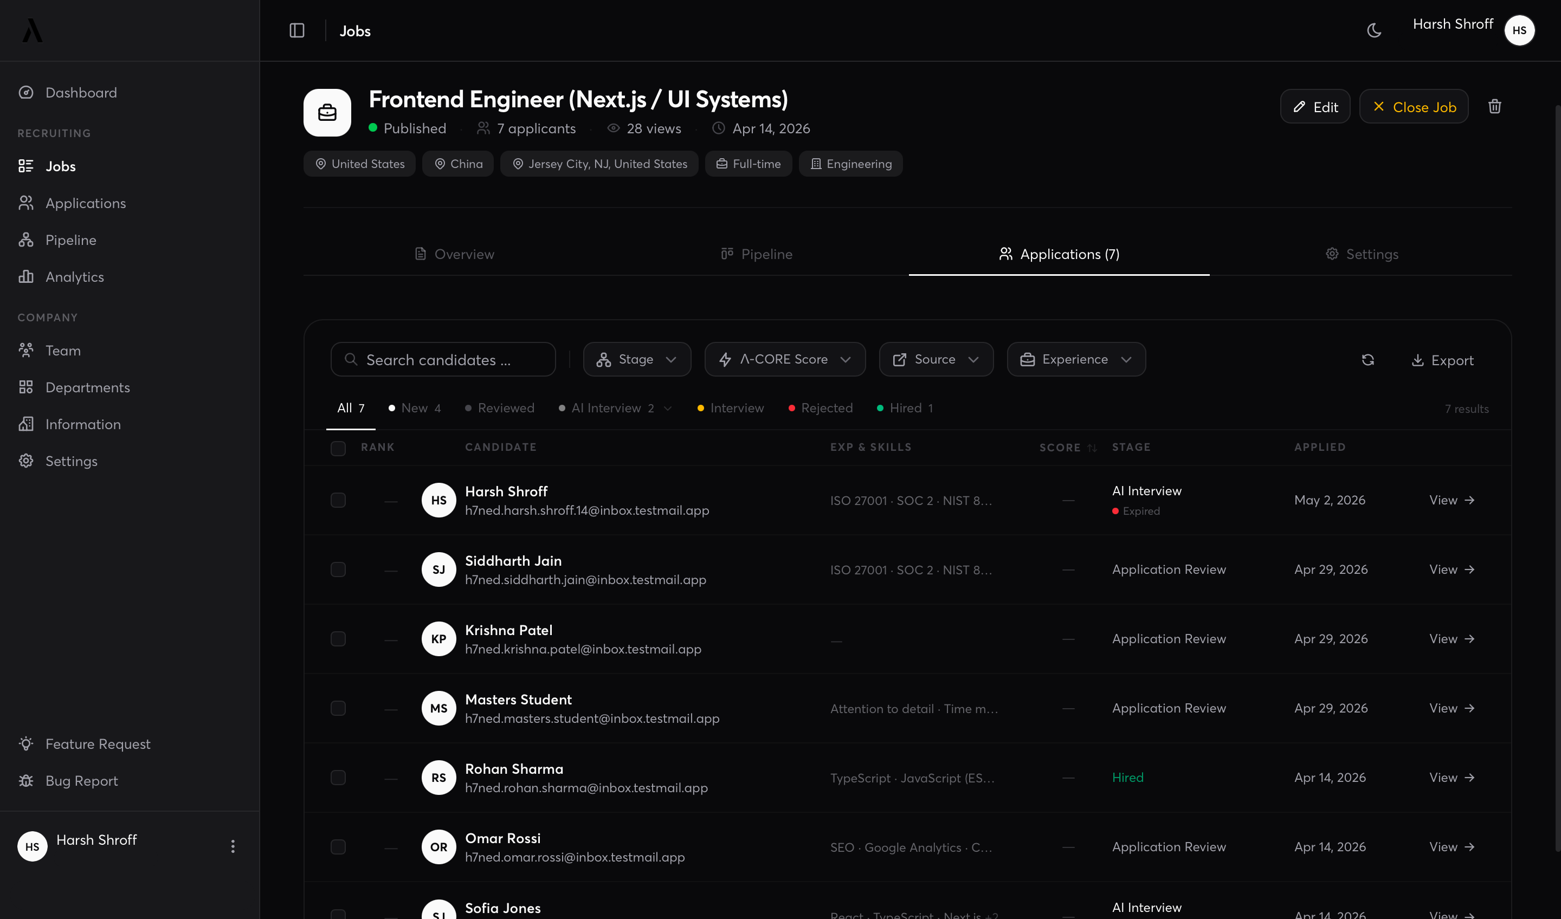Select the Applications (7) tab
1561x919 pixels.
coord(1059,254)
